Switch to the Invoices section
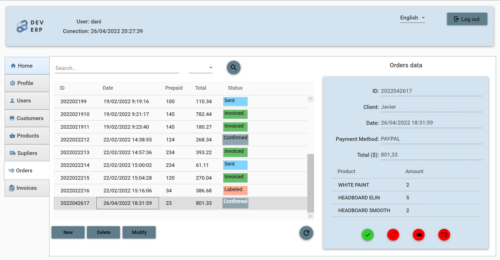This screenshot has height=260, width=500. [26, 188]
